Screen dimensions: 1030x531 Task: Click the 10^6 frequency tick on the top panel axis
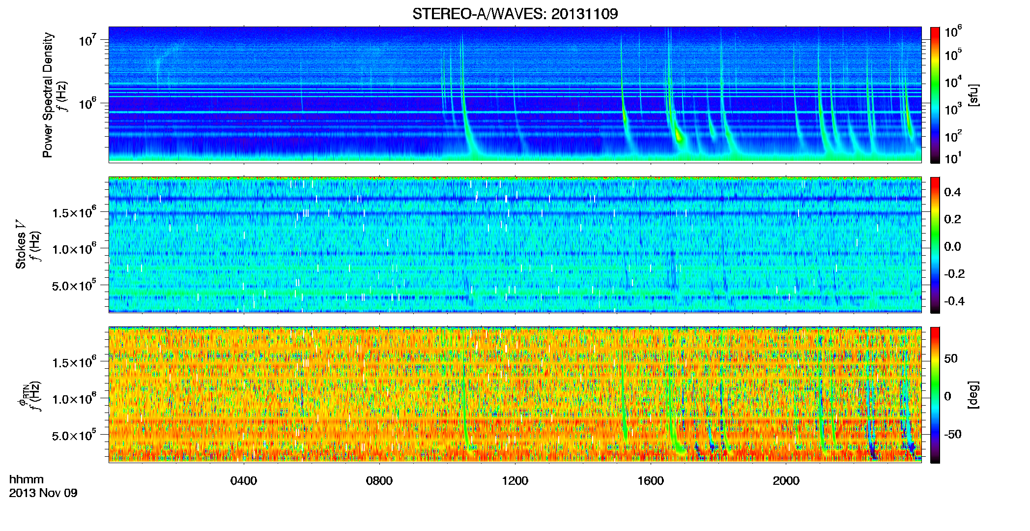coord(87,103)
